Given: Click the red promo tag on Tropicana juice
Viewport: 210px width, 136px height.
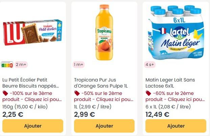Looking at the screenshot, I should [77, 93].
